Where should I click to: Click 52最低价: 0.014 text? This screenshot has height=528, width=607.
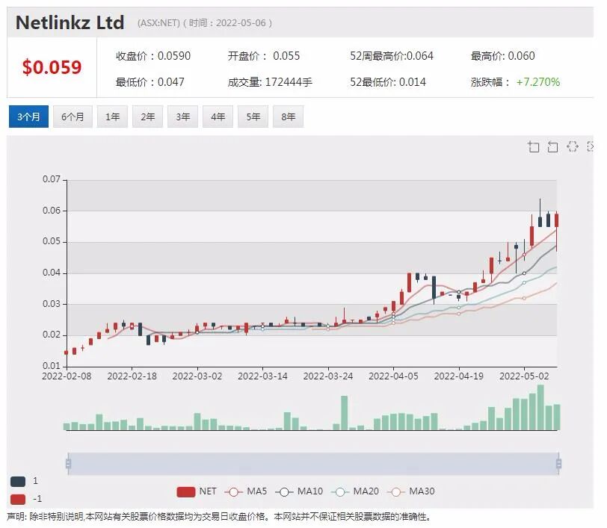point(388,82)
